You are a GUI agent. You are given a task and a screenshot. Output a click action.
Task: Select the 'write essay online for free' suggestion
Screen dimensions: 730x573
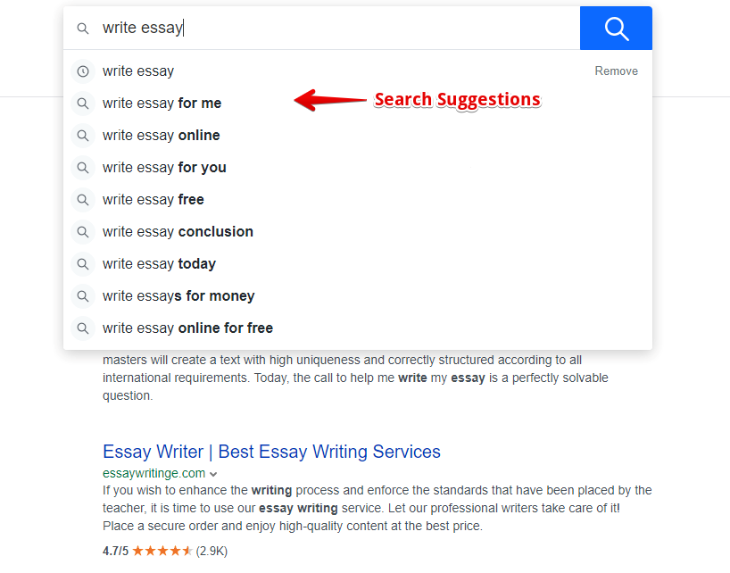pyautogui.click(x=187, y=328)
